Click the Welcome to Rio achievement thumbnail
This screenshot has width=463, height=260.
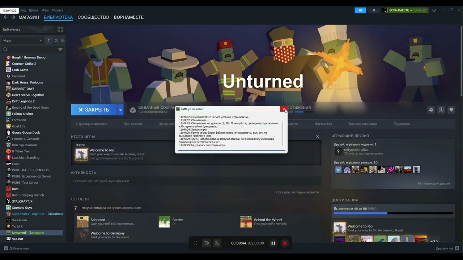coord(81,154)
